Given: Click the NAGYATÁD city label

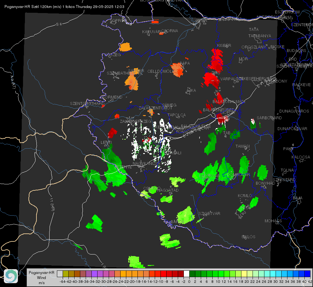Looking at the screenshot, I should [x=168, y=190].
